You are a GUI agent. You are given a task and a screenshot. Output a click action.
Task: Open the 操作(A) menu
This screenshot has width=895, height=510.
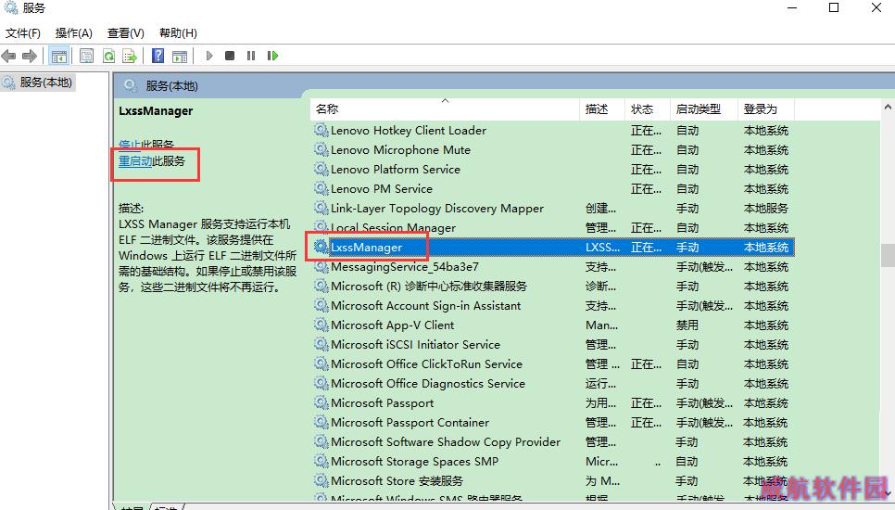(x=73, y=33)
